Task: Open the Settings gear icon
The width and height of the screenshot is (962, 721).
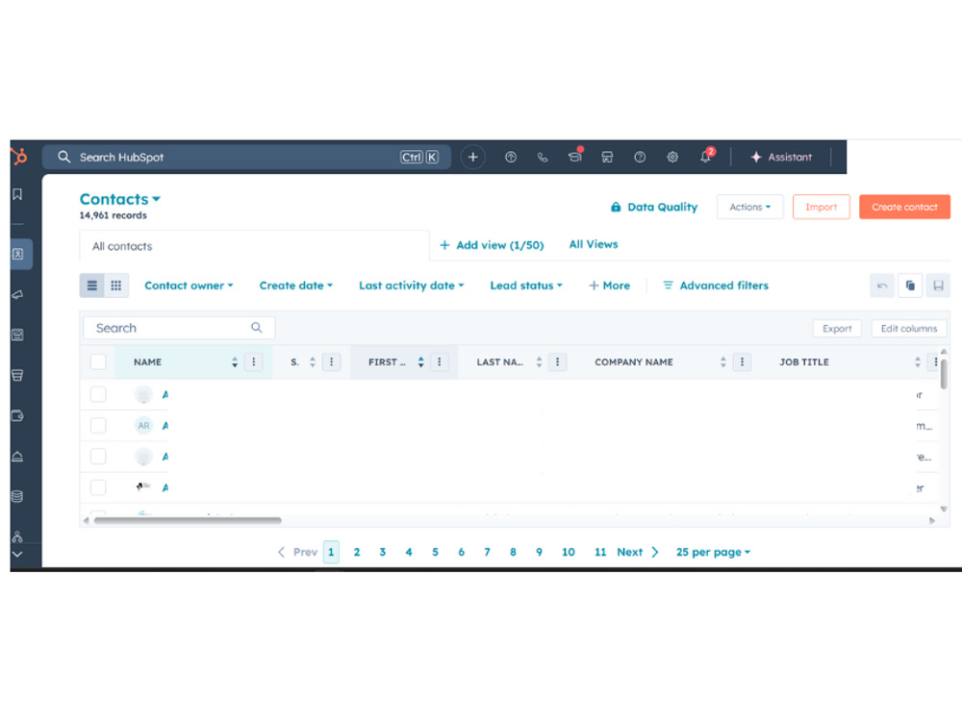Action: tap(672, 157)
